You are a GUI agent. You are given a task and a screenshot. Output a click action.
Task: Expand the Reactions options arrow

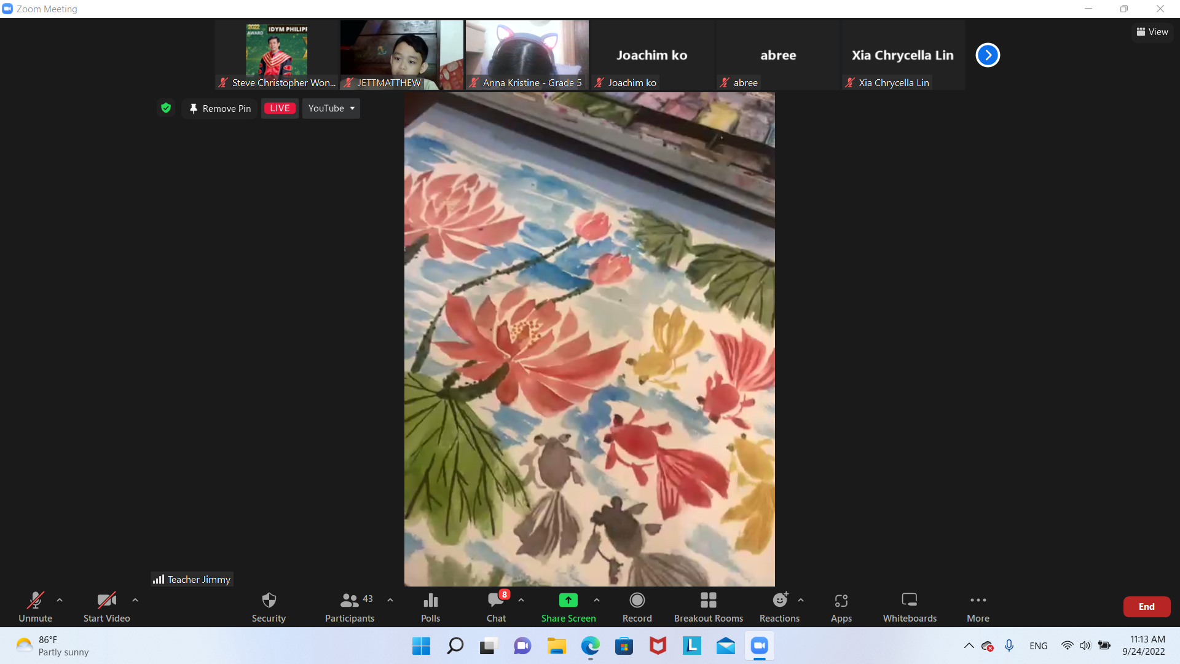(801, 600)
